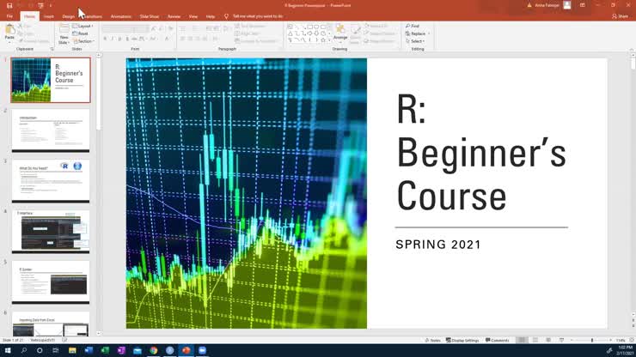636x357 pixels.
Task: Click the Arrange icon in Drawing group
Action: [x=340, y=29]
